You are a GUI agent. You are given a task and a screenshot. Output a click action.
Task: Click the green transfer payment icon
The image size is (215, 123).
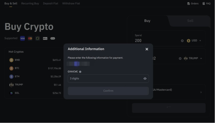click(38, 38)
